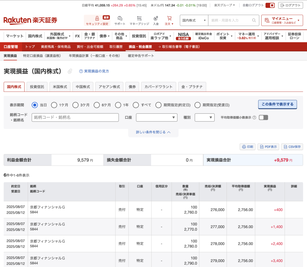307x267 pixels.
Task: Click help icon next to 平均取得価額小数表示
Action: click(254, 117)
